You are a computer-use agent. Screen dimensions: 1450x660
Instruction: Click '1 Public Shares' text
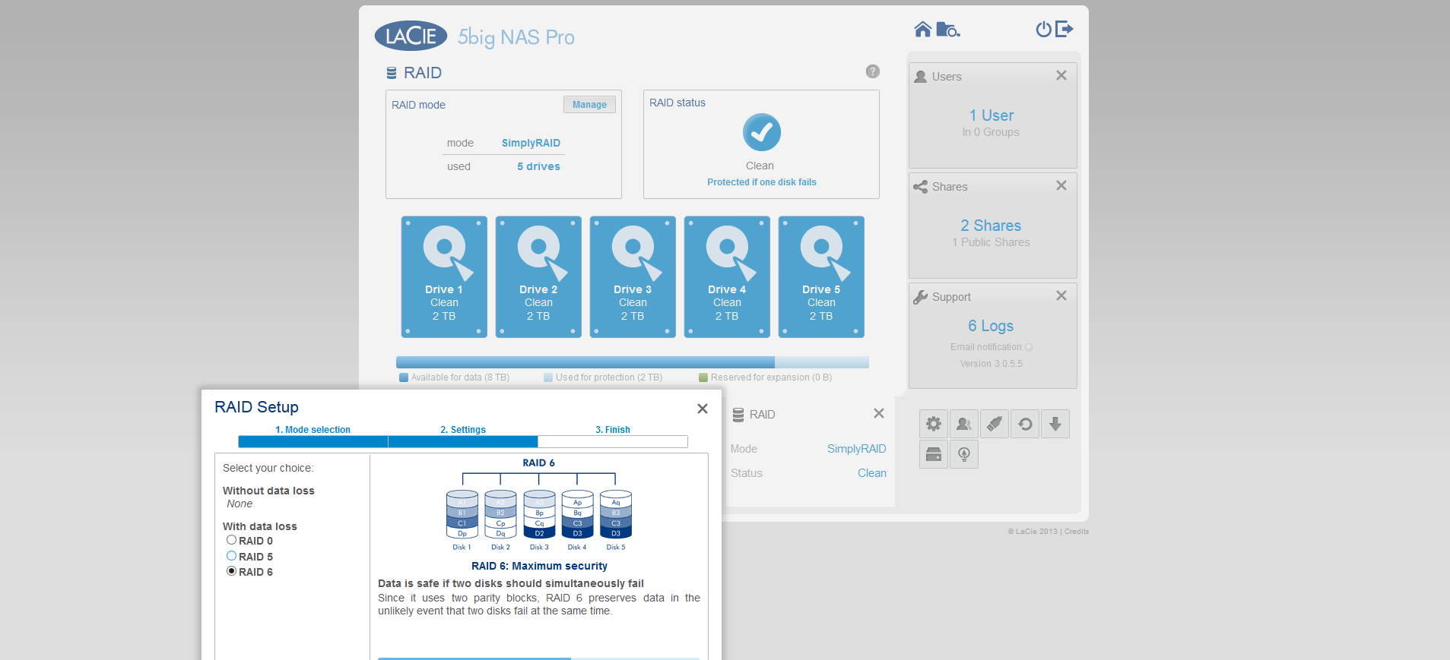point(991,242)
